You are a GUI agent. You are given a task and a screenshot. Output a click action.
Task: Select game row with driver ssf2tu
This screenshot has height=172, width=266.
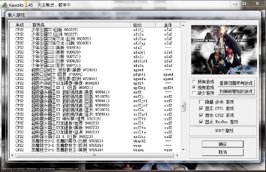(x=95, y=128)
